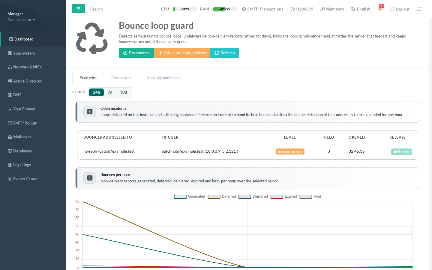Image resolution: width=432 pixels, height=270 pixels.
Task: Toggle the hamburger menu button
Action: pos(79,9)
